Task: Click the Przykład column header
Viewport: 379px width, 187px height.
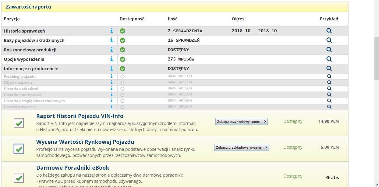Action: pos(329,19)
